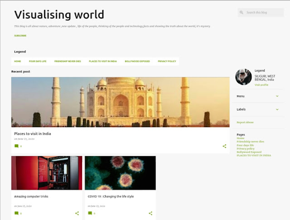The image size is (290, 220).
Task: Click the Visualising world blog title
Action: pos(59,14)
